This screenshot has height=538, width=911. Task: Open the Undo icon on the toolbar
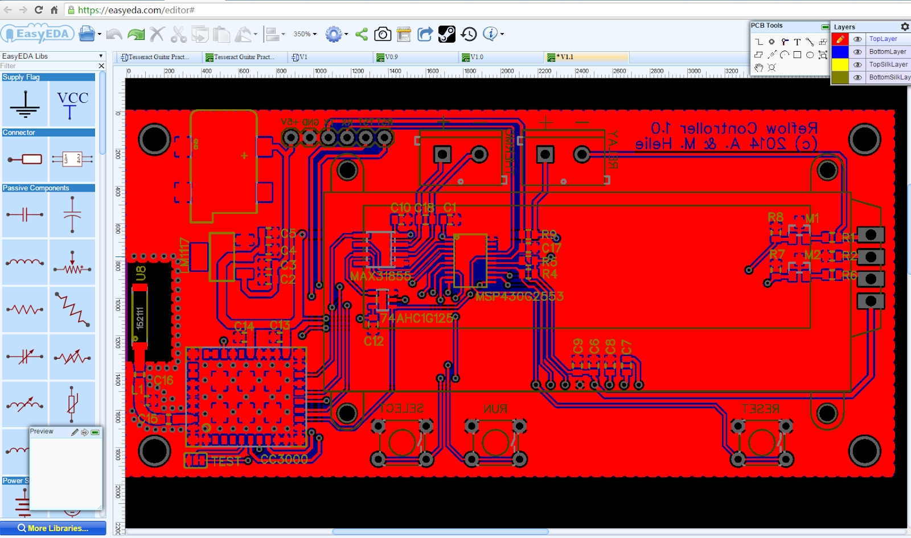(x=113, y=34)
